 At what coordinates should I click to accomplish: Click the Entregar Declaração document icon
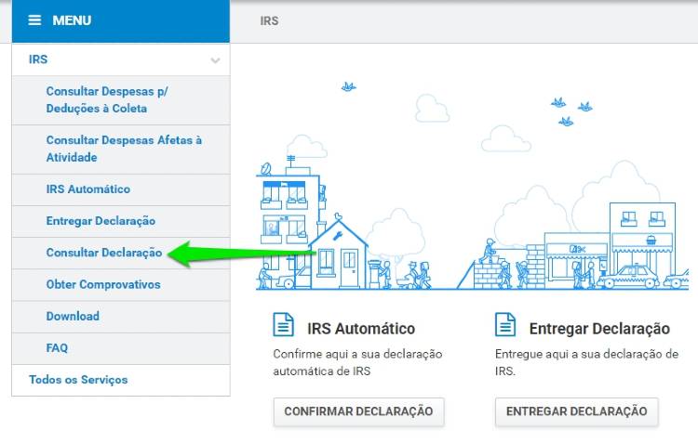click(x=505, y=324)
